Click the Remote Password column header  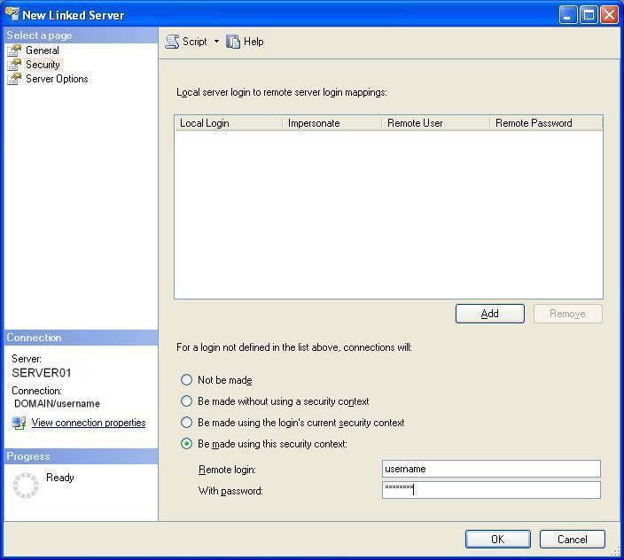pyautogui.click(x=546, y=123)
